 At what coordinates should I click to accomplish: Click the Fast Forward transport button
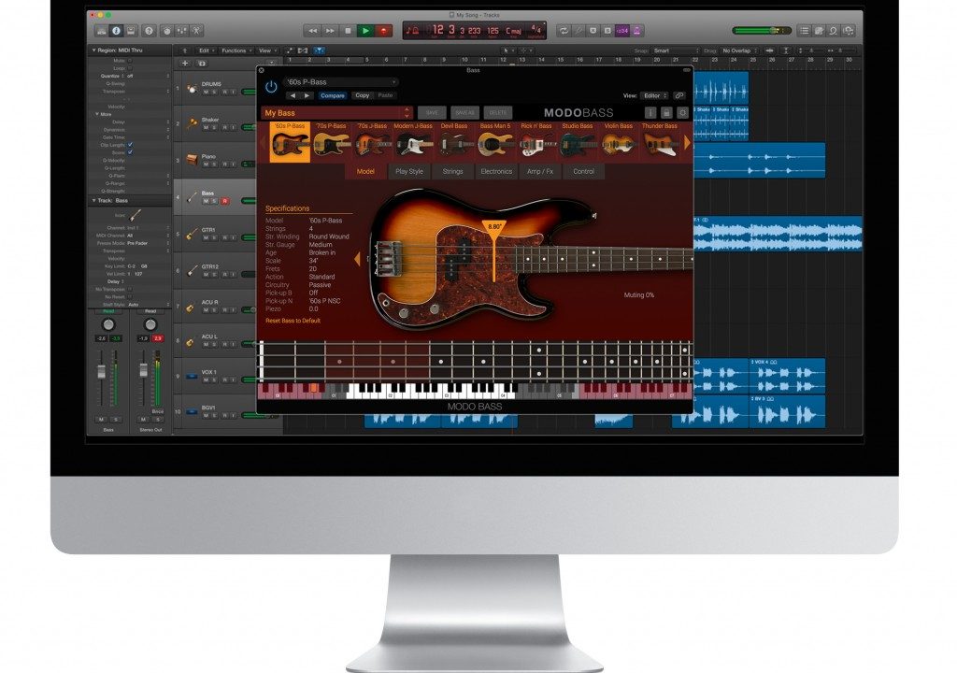(x=330, y=31)
